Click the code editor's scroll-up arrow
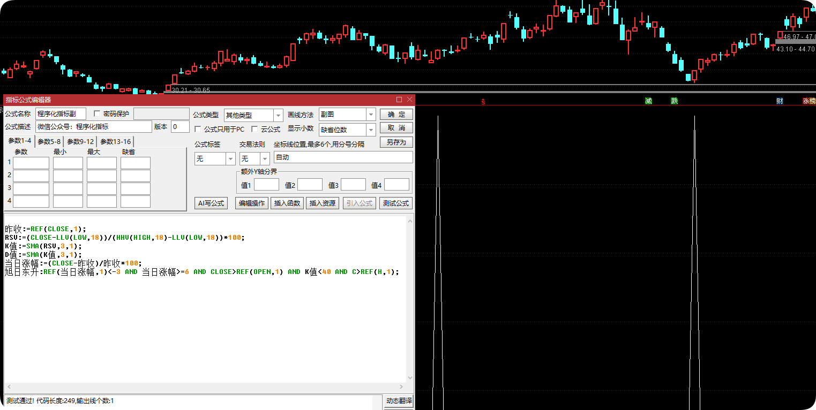 pyautogui.click(x=410, y=220)
